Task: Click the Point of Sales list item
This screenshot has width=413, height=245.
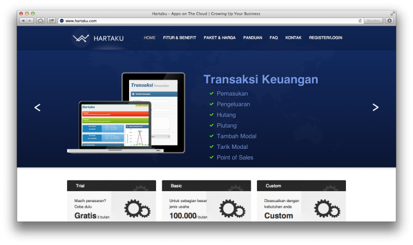Action: pos(235,157)
